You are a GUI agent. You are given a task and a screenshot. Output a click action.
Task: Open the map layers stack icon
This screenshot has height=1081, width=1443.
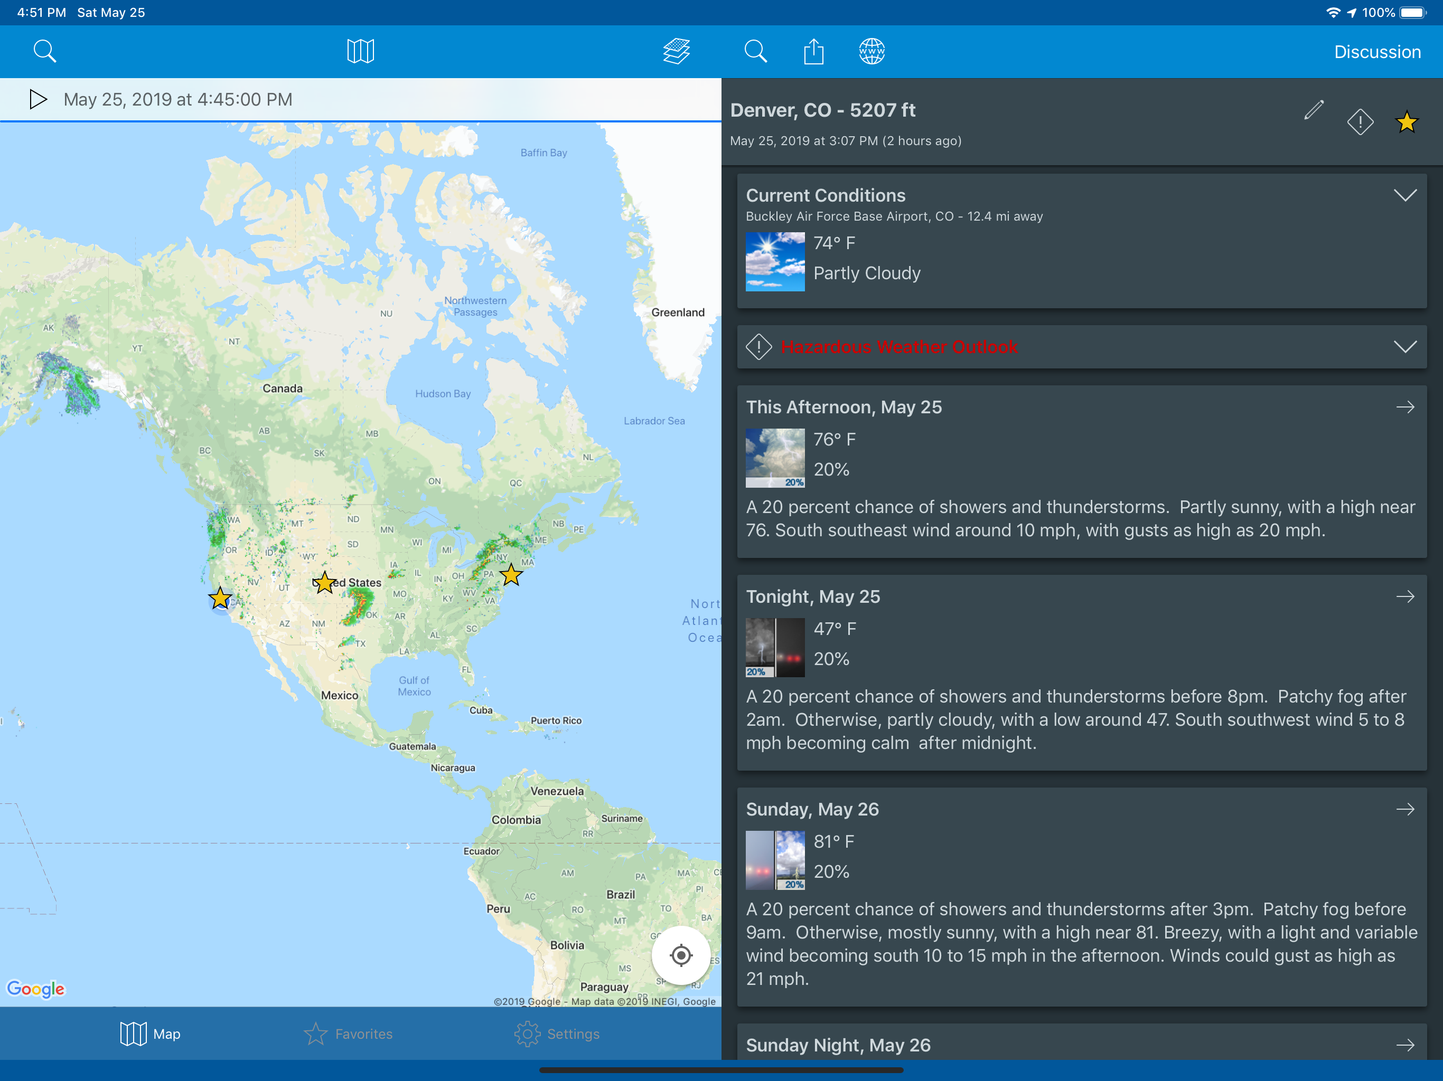tap(677, 51)
